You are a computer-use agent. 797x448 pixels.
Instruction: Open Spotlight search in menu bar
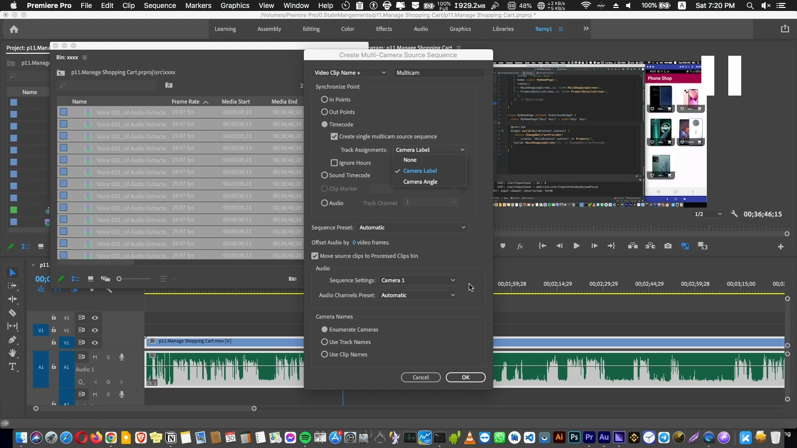pos(750,5)
